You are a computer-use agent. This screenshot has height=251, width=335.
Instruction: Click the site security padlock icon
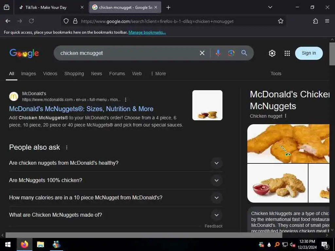[75, 21]
